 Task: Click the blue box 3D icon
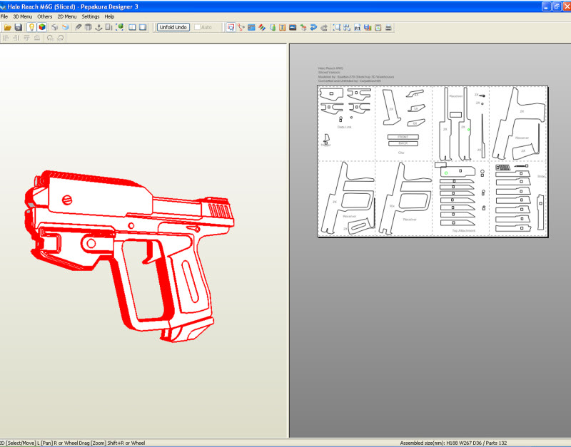[65, 27]
